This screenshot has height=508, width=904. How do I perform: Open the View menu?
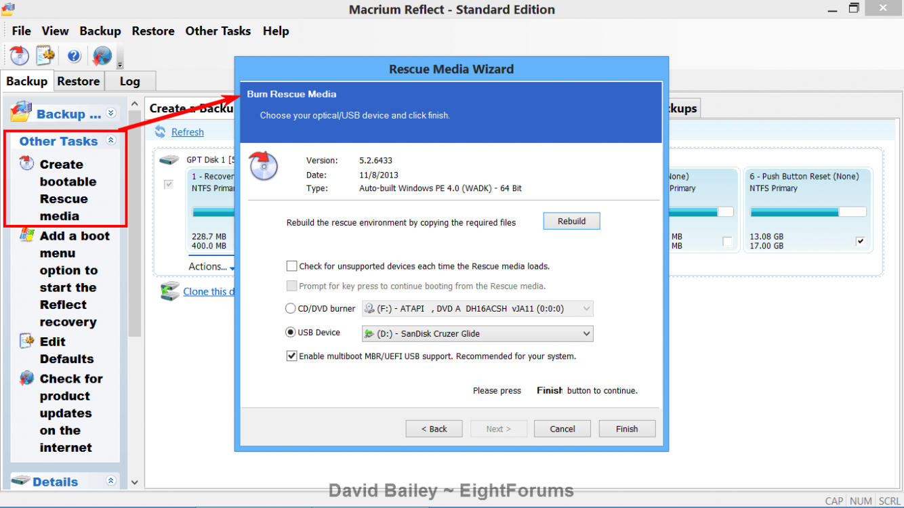click(55, 31)
